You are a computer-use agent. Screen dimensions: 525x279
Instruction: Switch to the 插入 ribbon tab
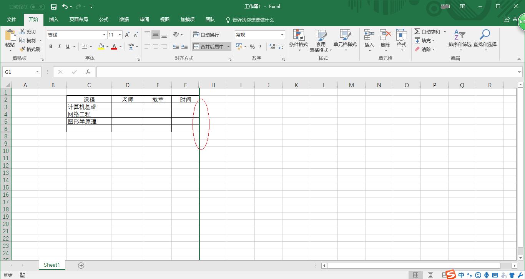click(53, 20)
